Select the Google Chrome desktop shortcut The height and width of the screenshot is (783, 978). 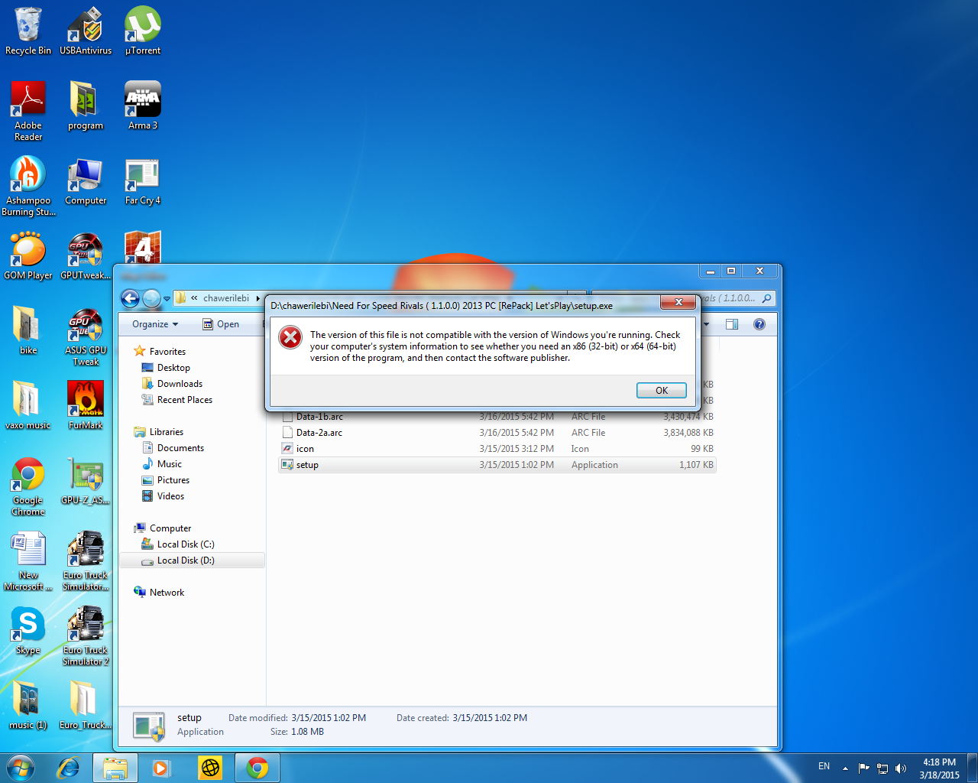28,486
